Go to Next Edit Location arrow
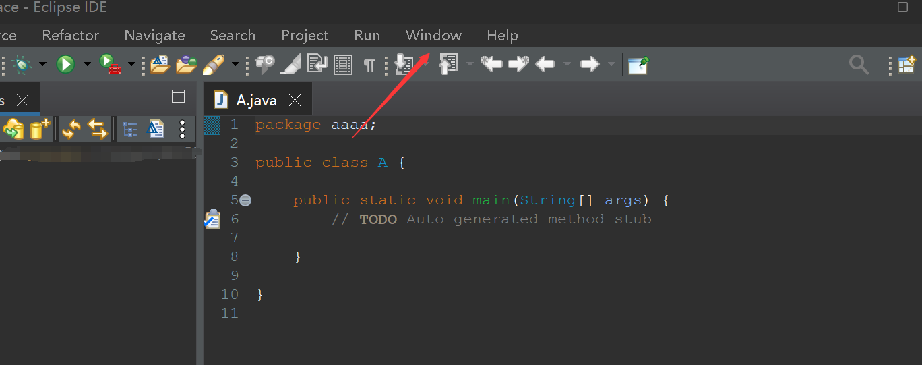Screen dimensions: 922x365 coord(518,64)
